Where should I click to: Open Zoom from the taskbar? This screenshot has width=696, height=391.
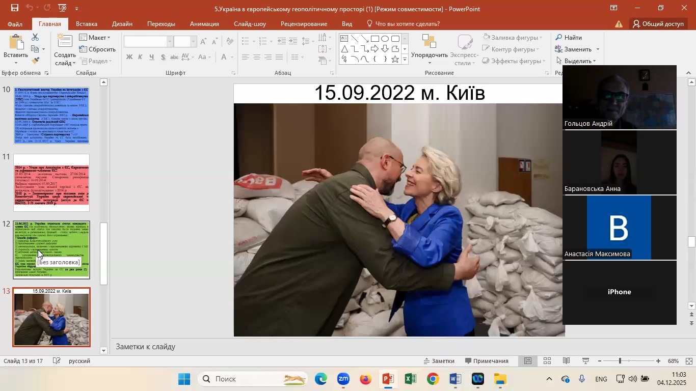(343, 379)
